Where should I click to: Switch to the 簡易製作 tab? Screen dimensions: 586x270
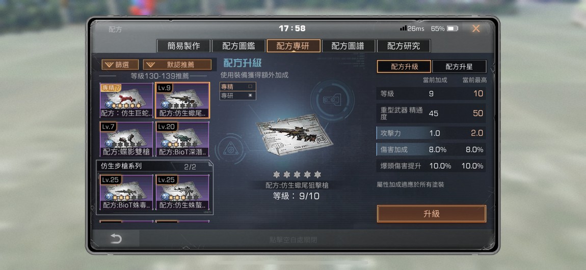tap(183, 46)
